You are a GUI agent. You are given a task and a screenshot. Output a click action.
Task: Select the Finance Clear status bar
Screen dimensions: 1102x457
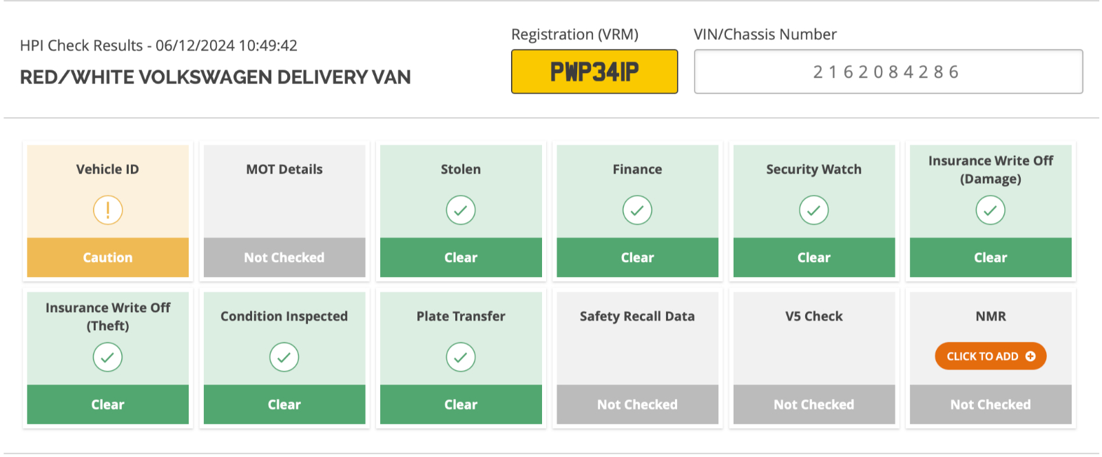click(x=637, y=258)
